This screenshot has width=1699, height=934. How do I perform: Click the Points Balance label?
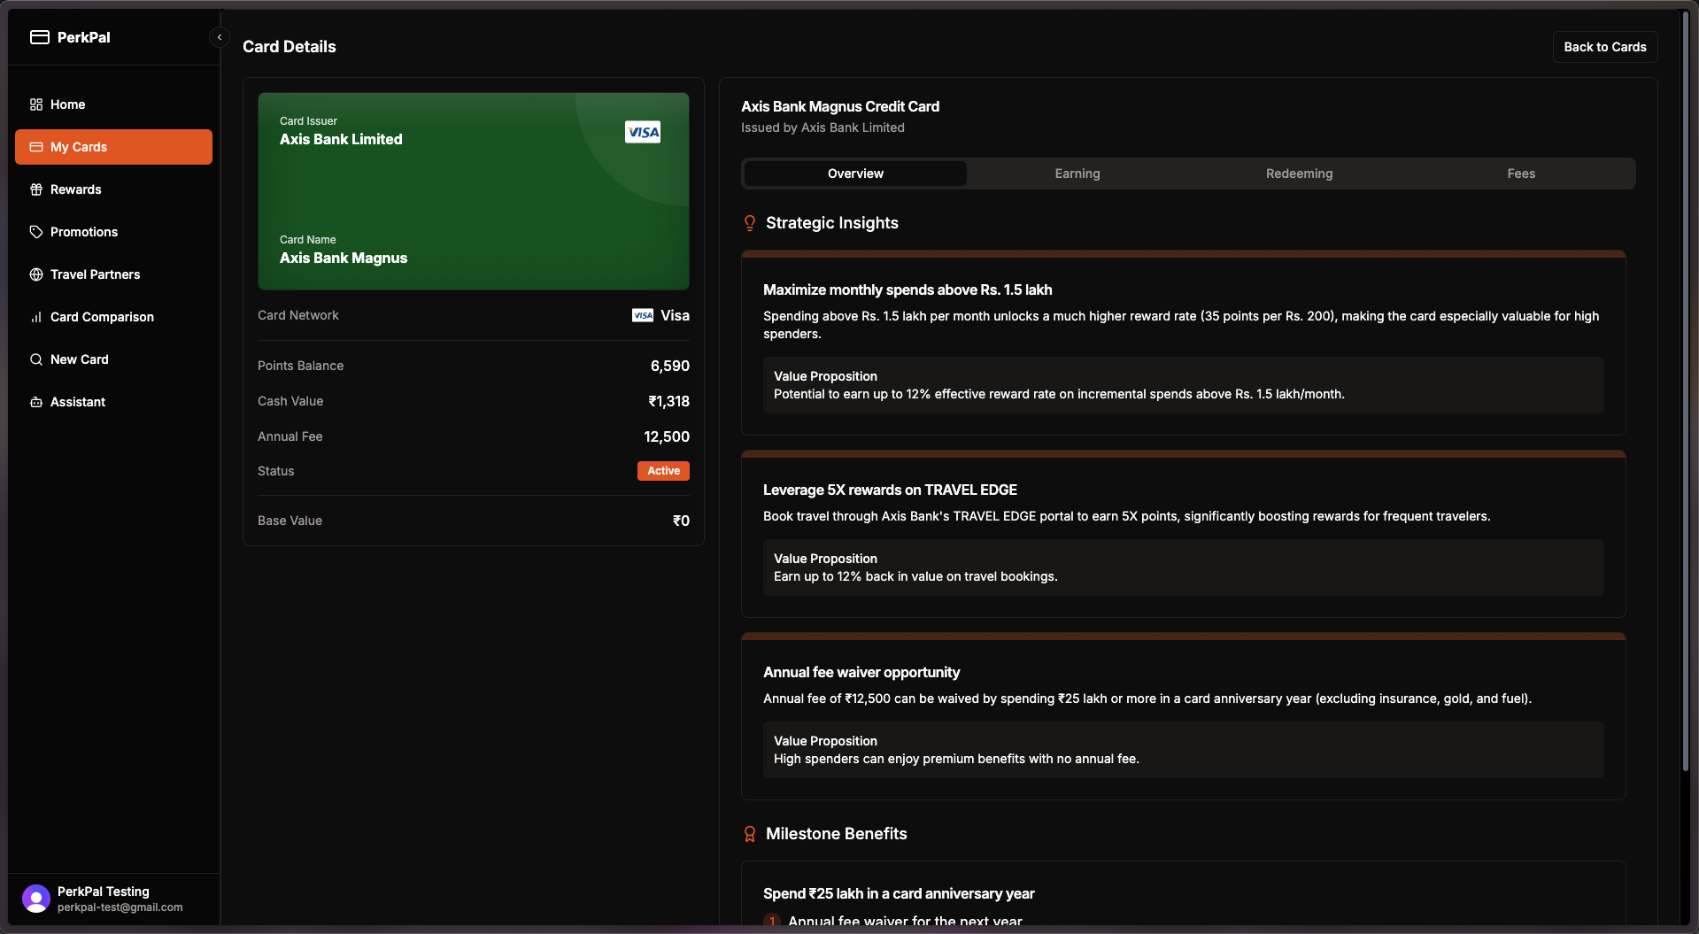point(300,366)
